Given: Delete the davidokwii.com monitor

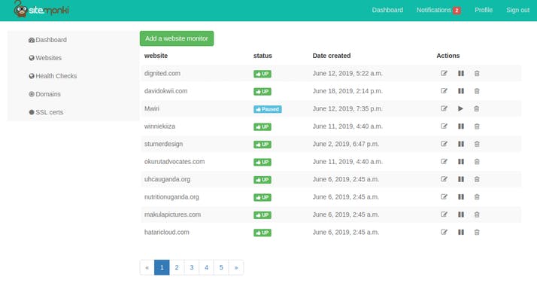Looking at the screenshot, I should click(x=477, y=91).
